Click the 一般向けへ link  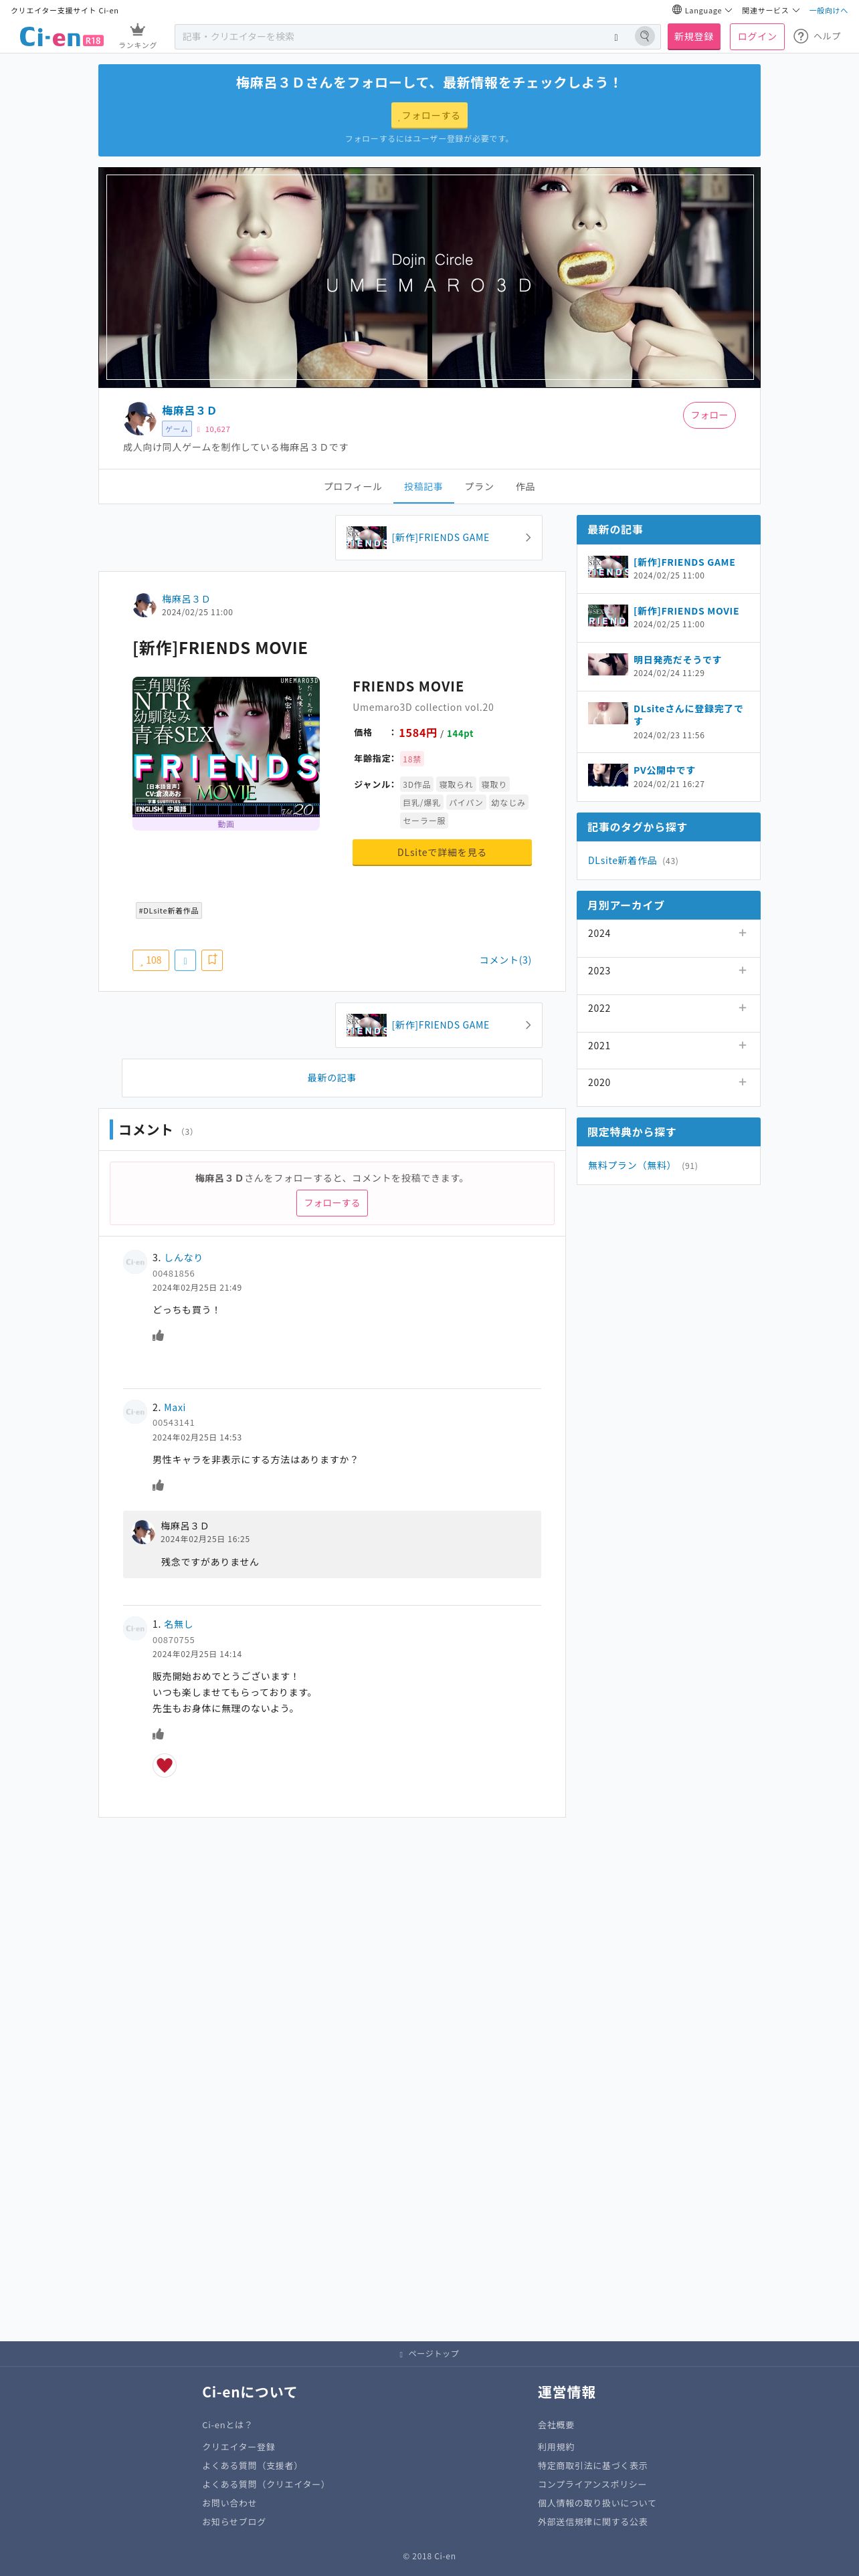pos(828,10)
